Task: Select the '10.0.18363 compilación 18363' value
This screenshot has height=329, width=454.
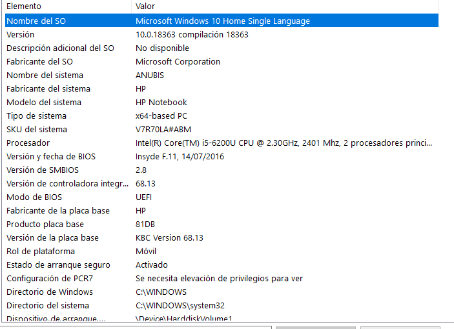Action: click(x=192, y=35)
